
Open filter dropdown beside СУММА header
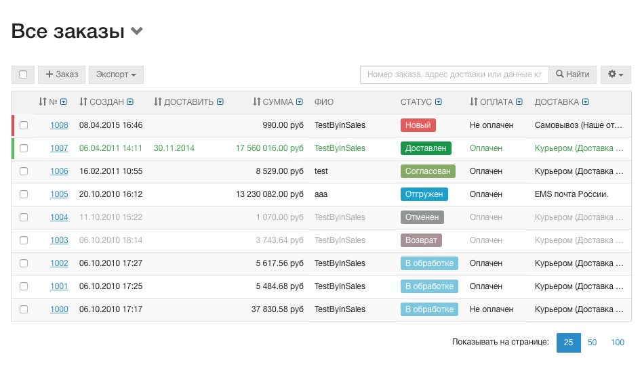pos(300,102)
